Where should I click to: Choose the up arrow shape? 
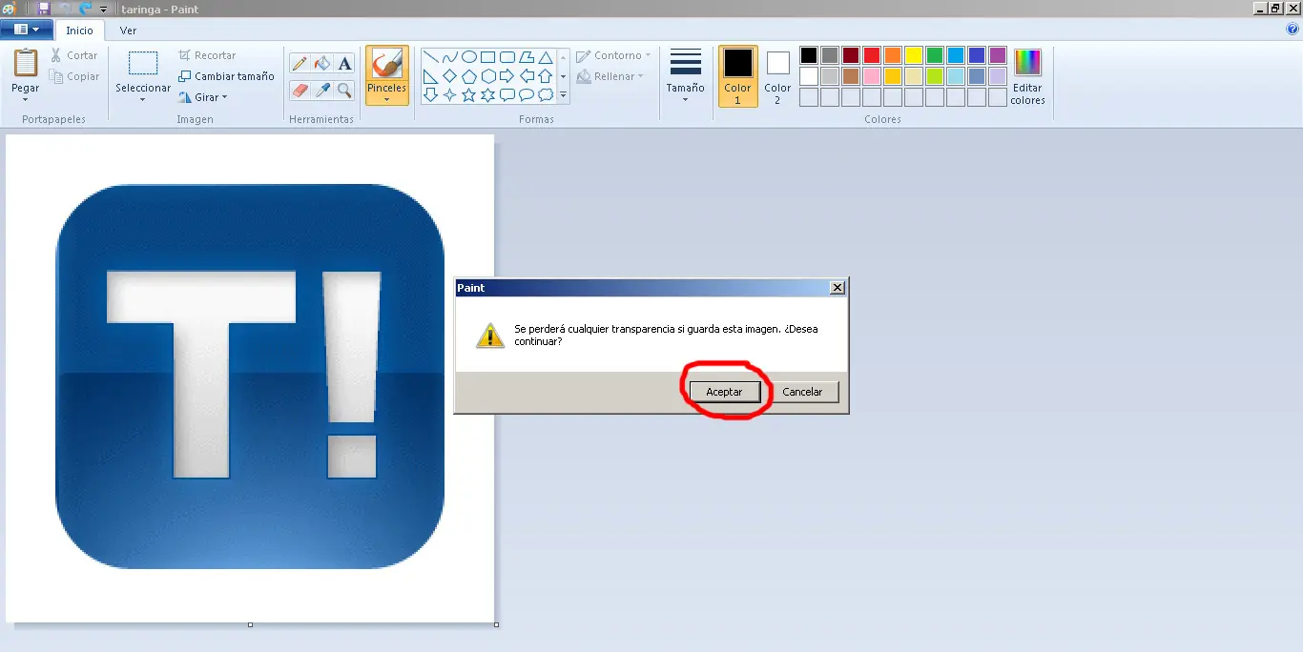[545, 76]
